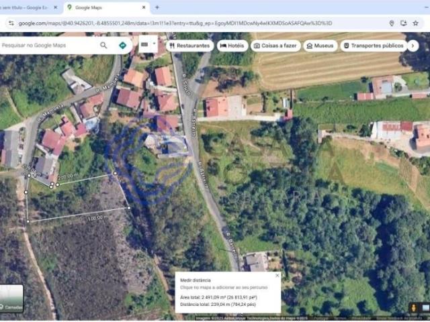The image size is (430, 322).
Task: Click the Hotéis bed icon
Action: point(223,46)
